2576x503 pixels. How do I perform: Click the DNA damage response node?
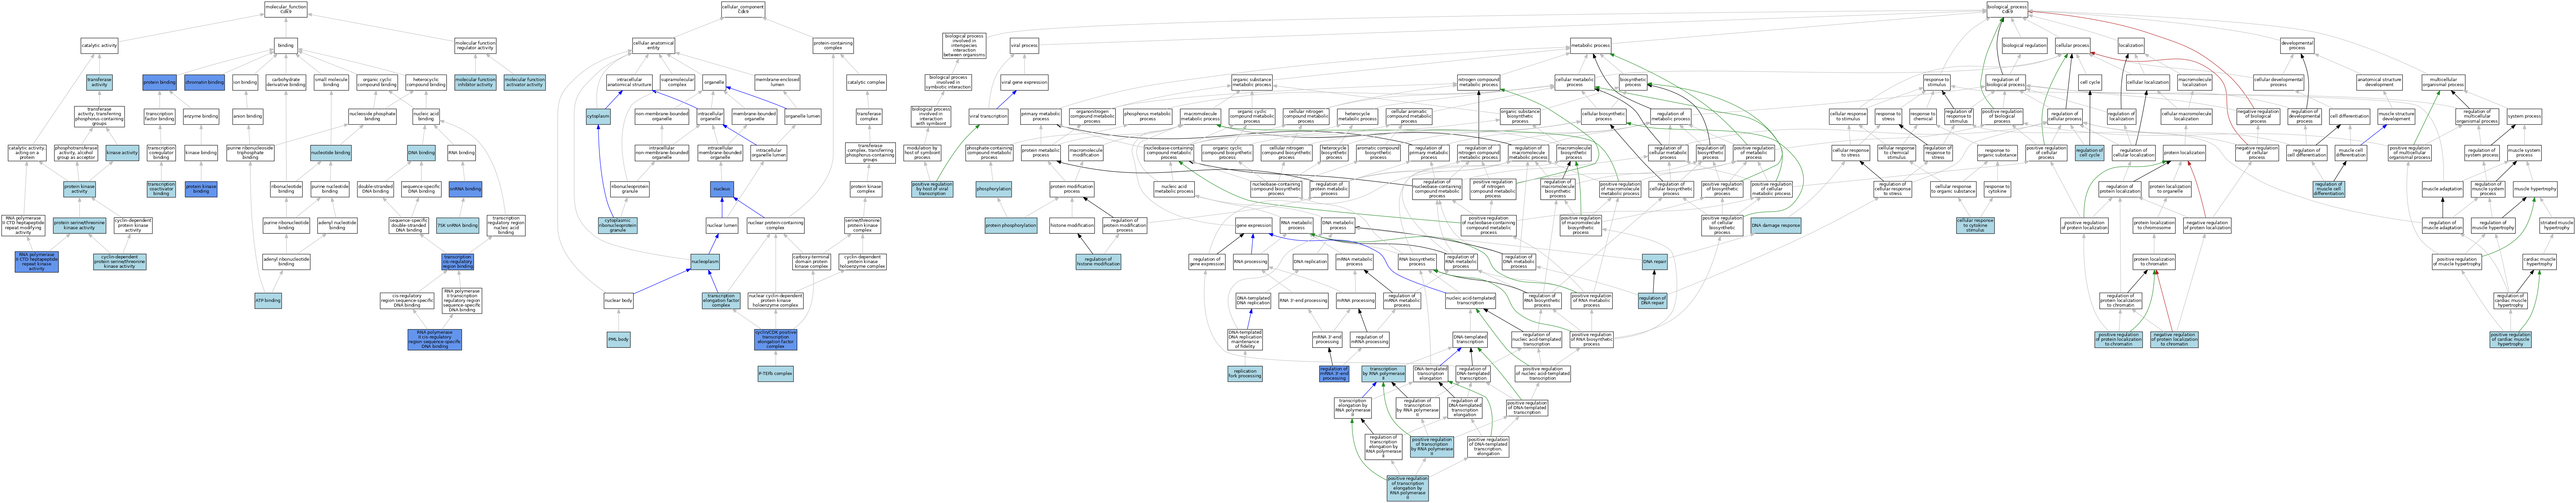tap(1776, 226)
